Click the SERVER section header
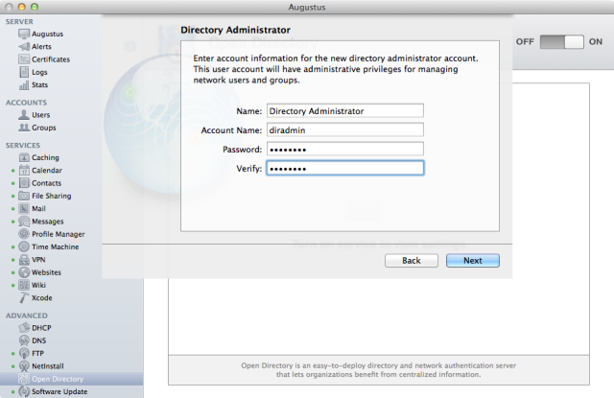614x398 pixels. point(19,21)
